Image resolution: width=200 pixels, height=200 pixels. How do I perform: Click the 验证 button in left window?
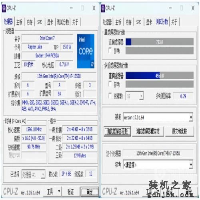70,192
